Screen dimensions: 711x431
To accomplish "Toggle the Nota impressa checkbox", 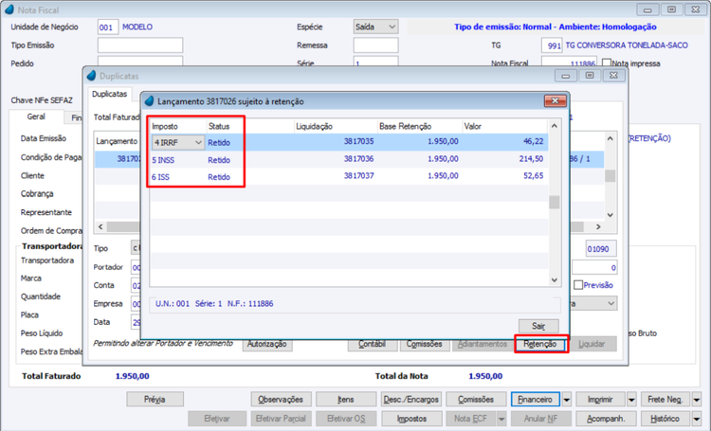I will (x=607, y=63).
